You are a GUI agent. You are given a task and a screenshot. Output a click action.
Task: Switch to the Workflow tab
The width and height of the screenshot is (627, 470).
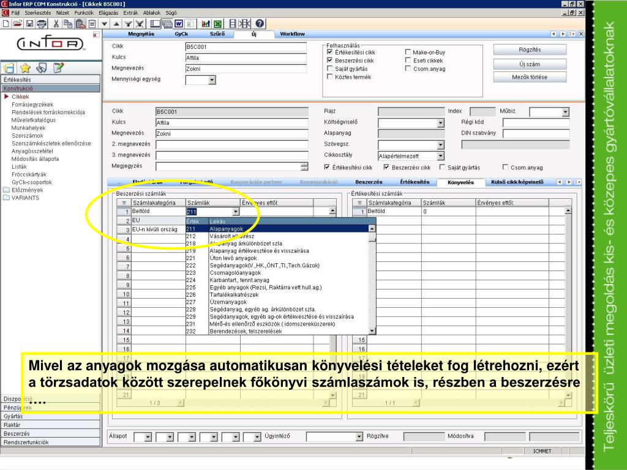(x=292, y=34)
